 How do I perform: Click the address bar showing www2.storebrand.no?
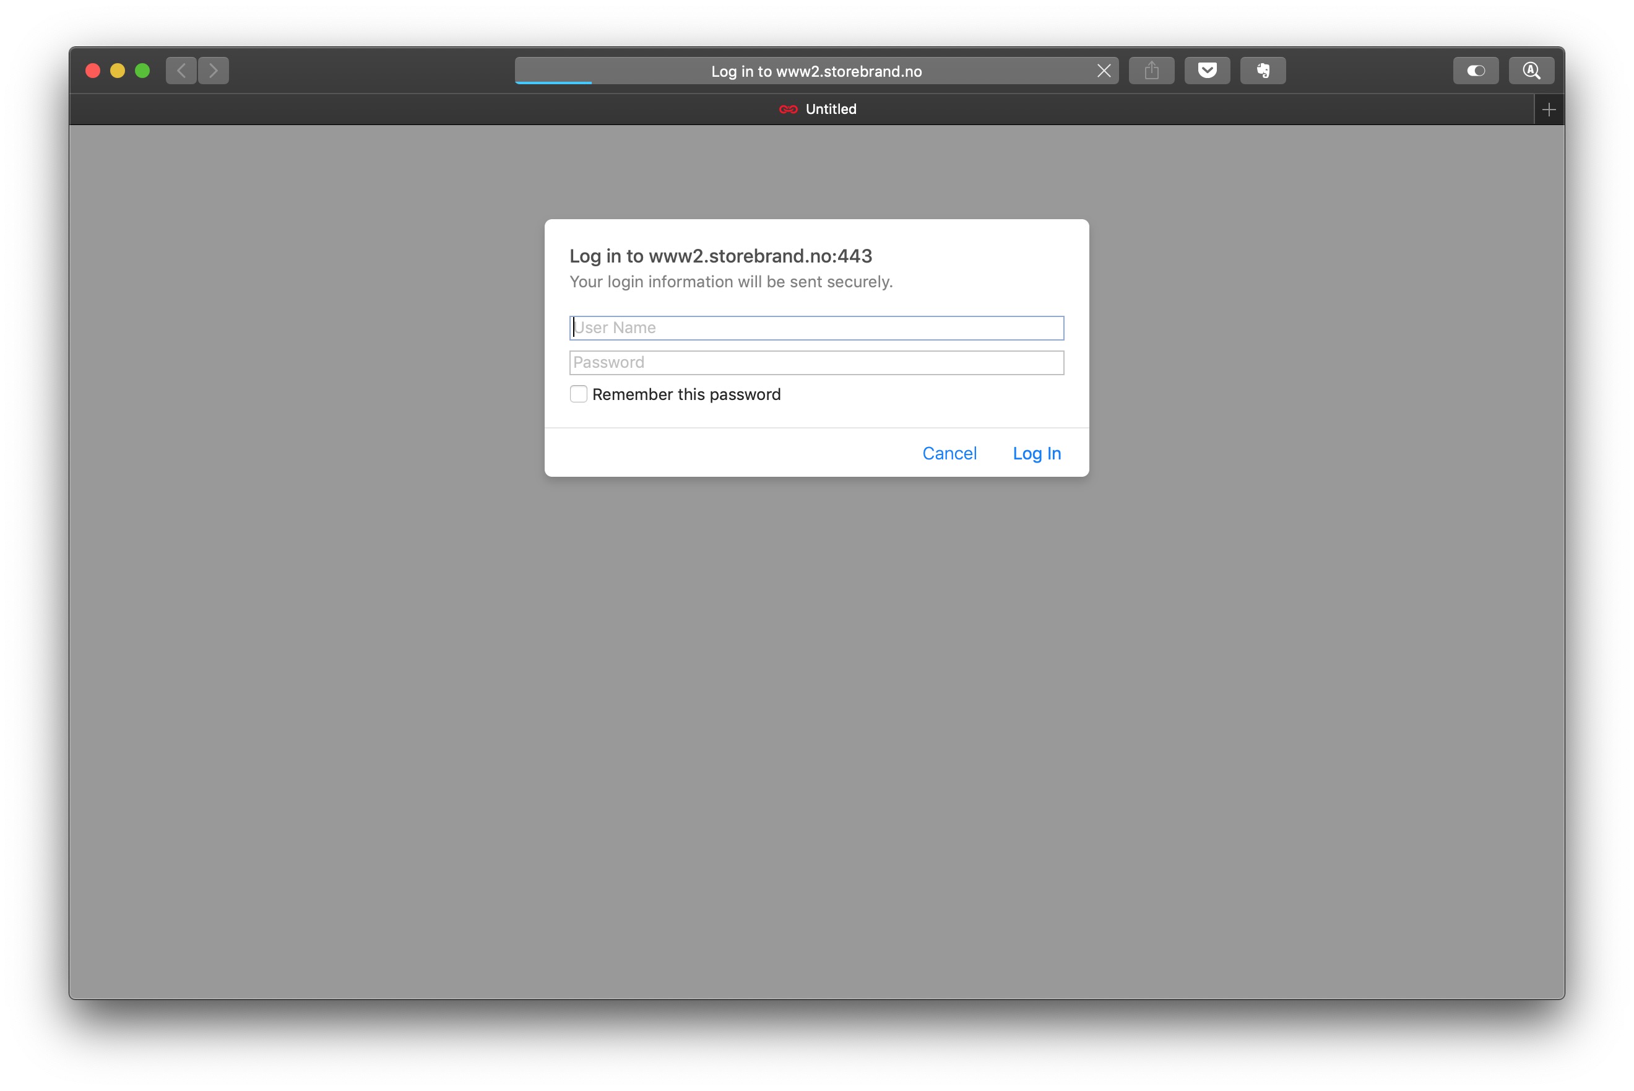pos(816,71)
